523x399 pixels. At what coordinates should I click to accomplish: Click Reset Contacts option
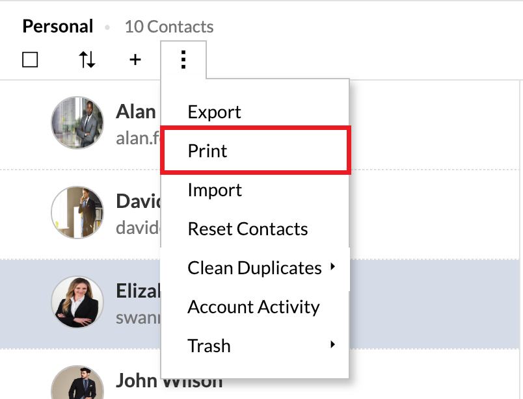coord(247,229)
